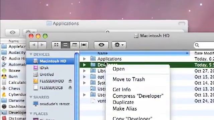Select Chess in Applications window
The width and height of the screenshot is (214, 120).
coord(14,88)
